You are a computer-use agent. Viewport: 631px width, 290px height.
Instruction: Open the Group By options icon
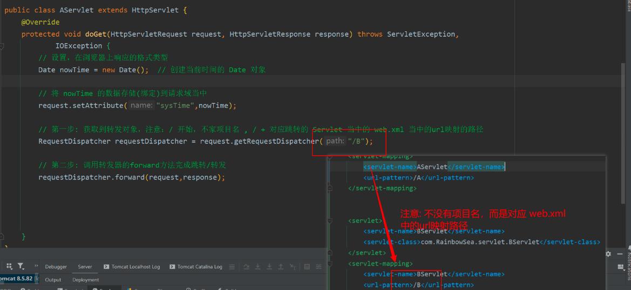[9, 266]
